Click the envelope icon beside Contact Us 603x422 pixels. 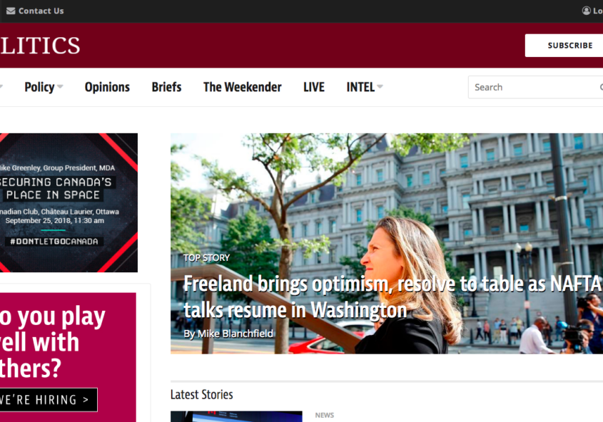[x=11, y=11]
